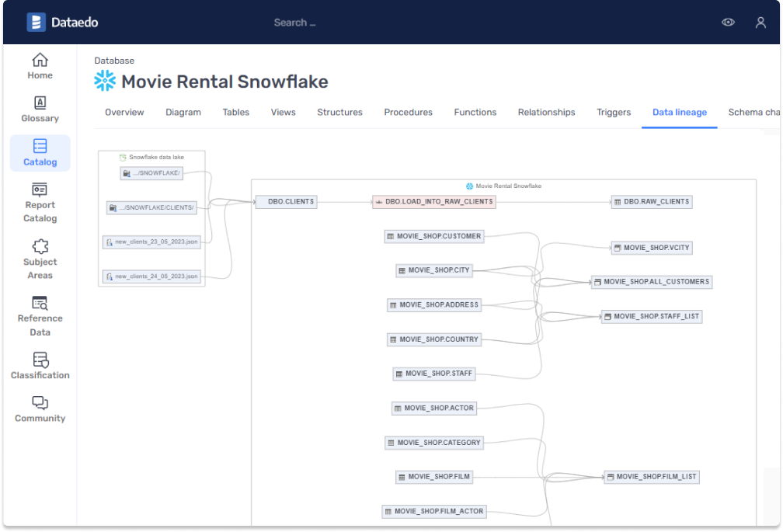Open the Home sidebar icon
Viewport: 783px width, 532px height.
point(40,60)
